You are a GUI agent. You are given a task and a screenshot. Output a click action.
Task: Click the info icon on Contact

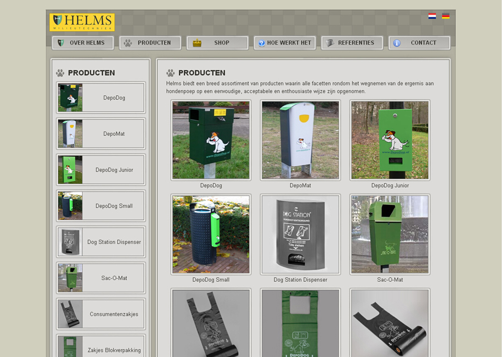pyautogui.click(x=397, y=43)
